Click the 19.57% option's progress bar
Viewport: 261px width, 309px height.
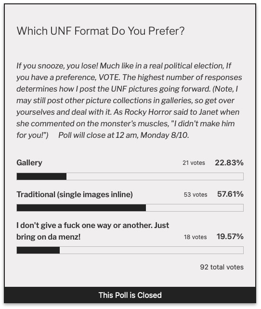click(130, 250)
